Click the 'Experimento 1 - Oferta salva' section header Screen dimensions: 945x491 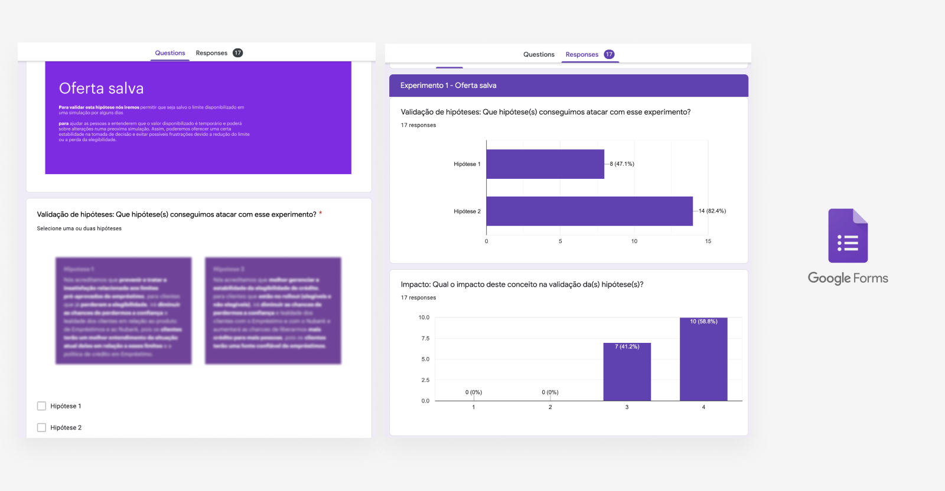[x=448, y=86]
